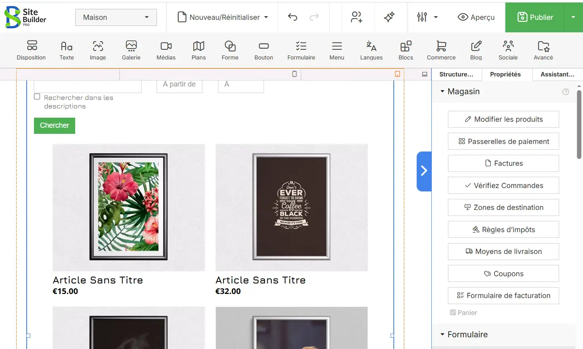Viewport: 583px width, 349px height.
Task: Open the Assistant tab
Action: pyautogui.click(x=557, y=74)
